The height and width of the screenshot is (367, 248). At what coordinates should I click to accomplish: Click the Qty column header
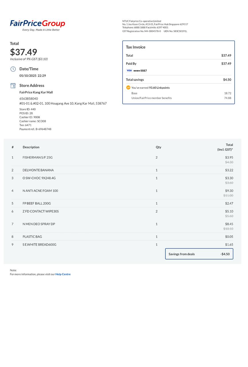coord(159,147)
